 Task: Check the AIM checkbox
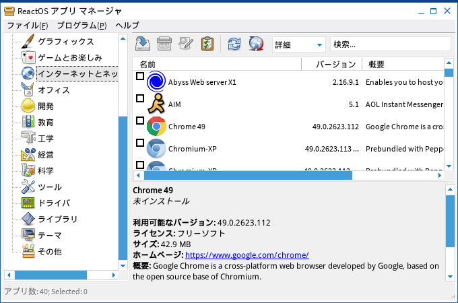tap(140, 98)
